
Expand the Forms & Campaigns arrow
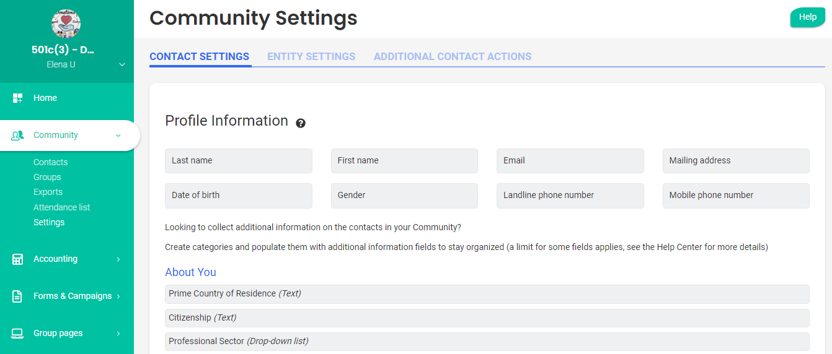(x=118, y=296)
